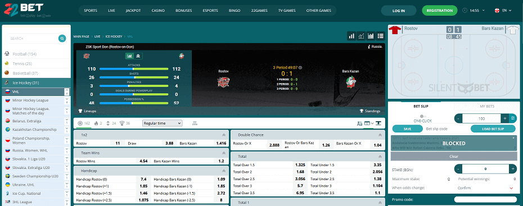
Task: Open the list view icon above scoreboard
Action: click(381, 36)
